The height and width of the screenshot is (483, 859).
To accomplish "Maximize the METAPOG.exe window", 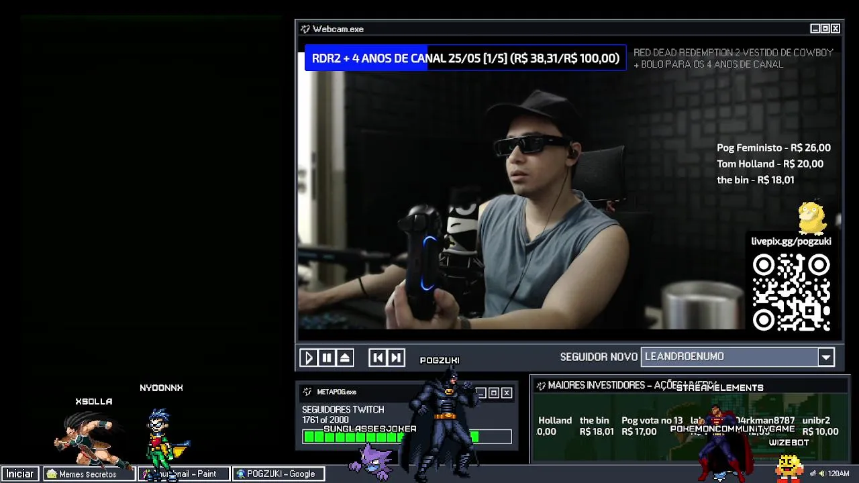I will pyautogui.click(x=494, y=392).
